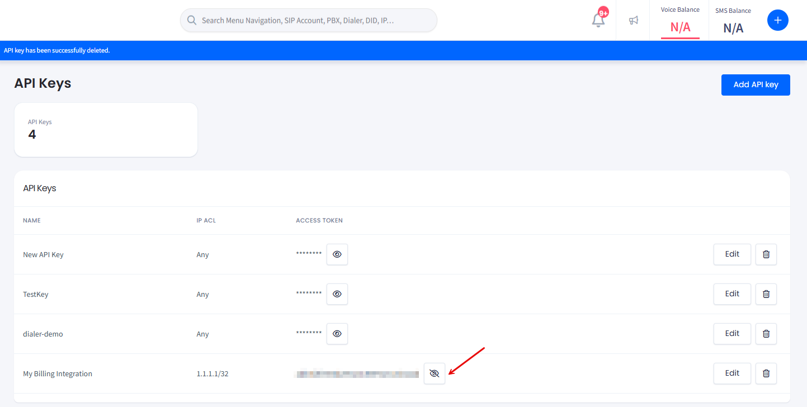807x407 pixels.
Task: Reveal the New API Key access token
Action: click(x=337, y=254)
